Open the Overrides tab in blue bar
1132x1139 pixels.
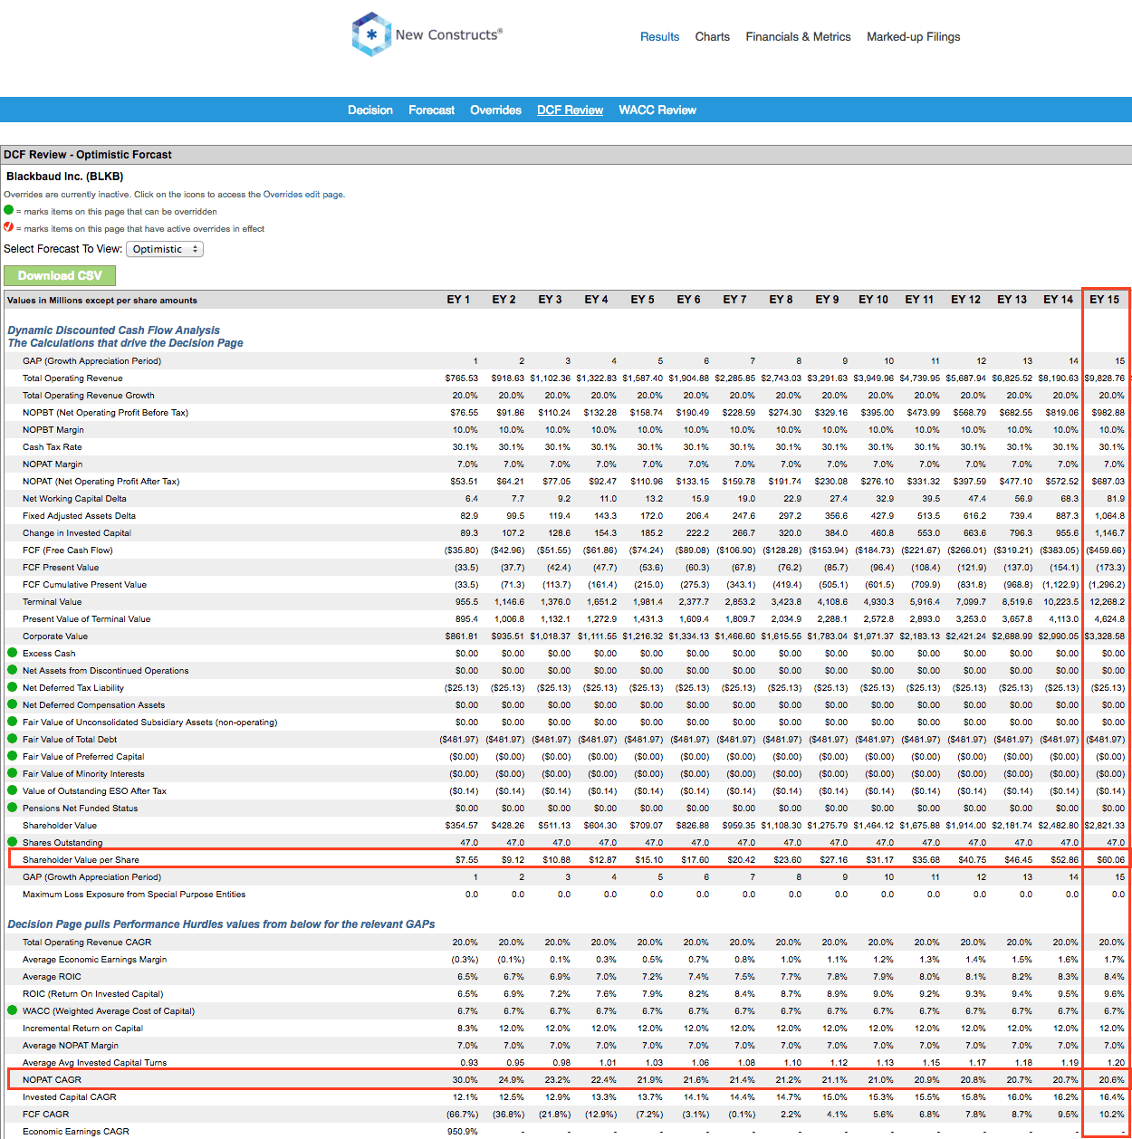pyautogui.click(x=495, y=110)
